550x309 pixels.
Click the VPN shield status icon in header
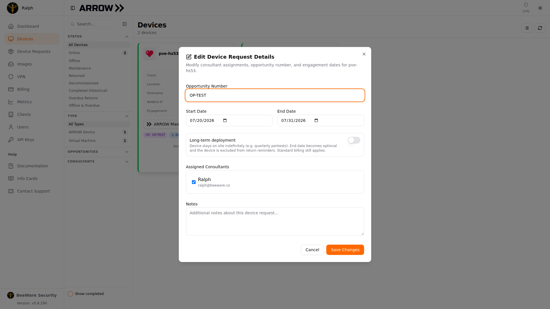(526, 5)
